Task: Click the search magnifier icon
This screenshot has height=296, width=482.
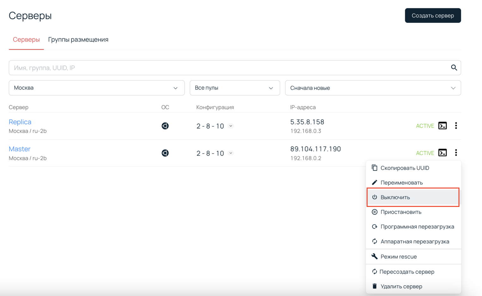Action: [x=454, y=68]
